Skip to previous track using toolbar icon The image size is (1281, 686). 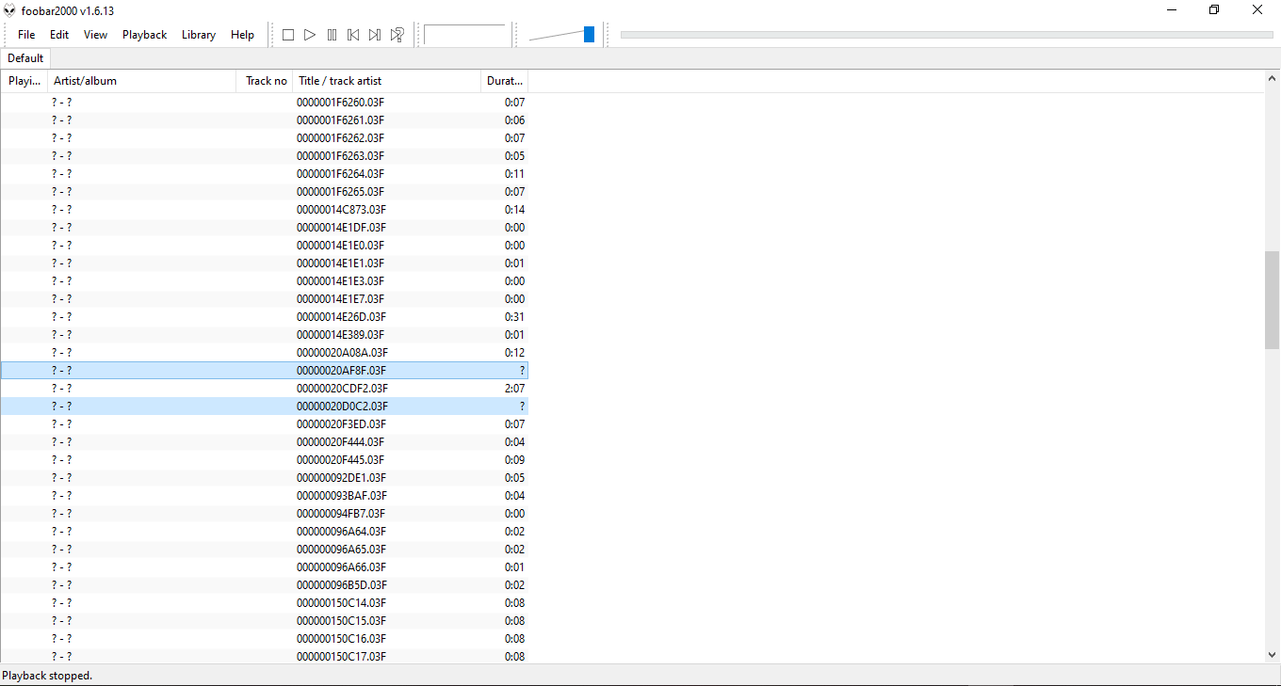353,34
